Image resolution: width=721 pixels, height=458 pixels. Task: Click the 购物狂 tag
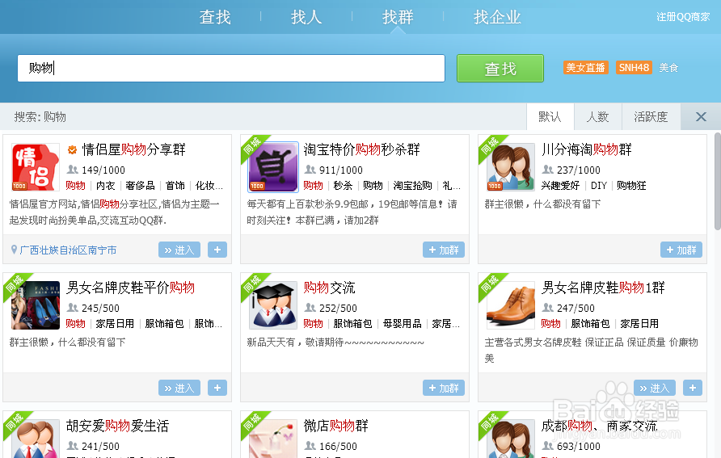point(632,186)
